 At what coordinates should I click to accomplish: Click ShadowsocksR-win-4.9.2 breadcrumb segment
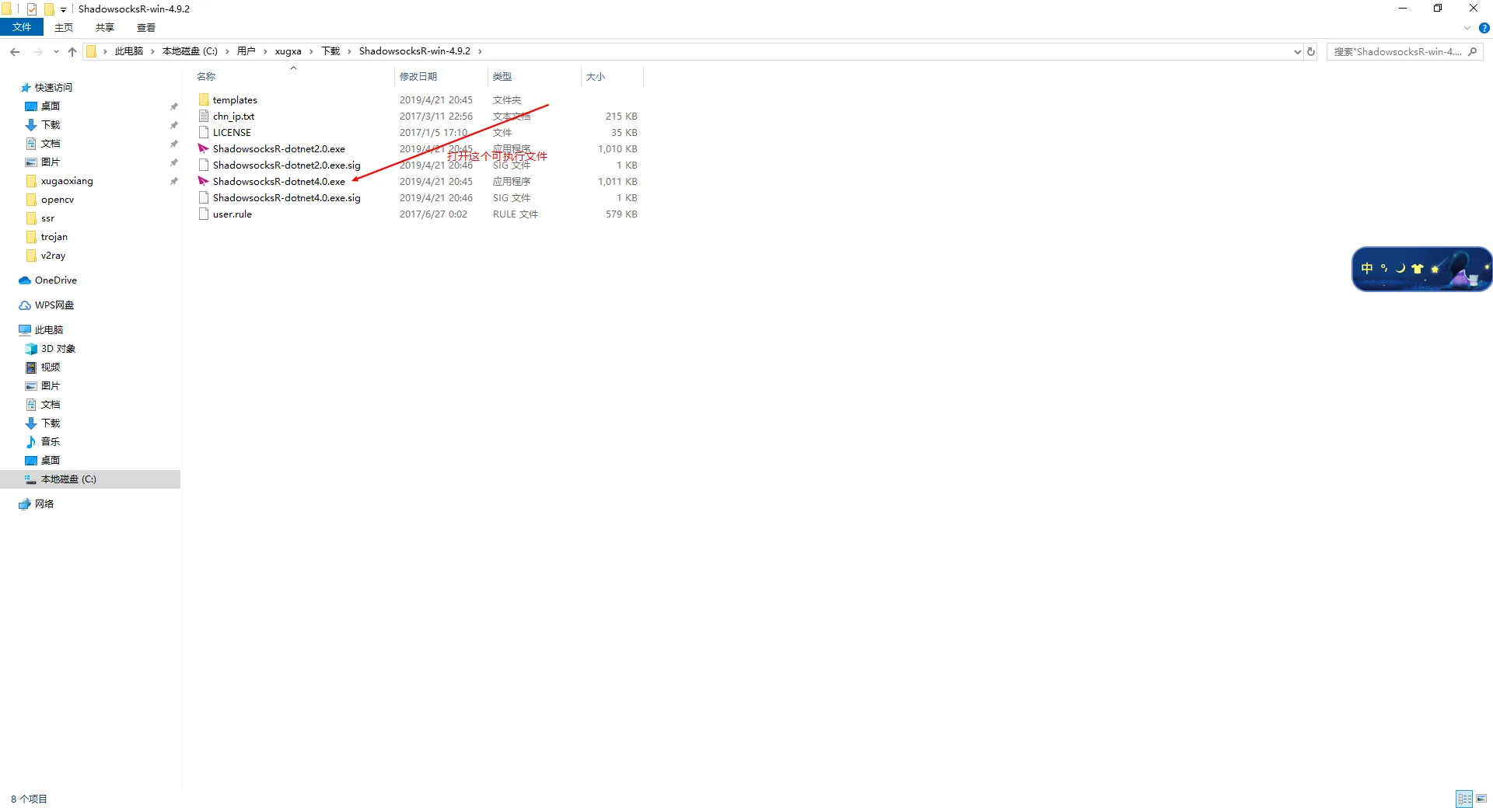coord(414,51)
